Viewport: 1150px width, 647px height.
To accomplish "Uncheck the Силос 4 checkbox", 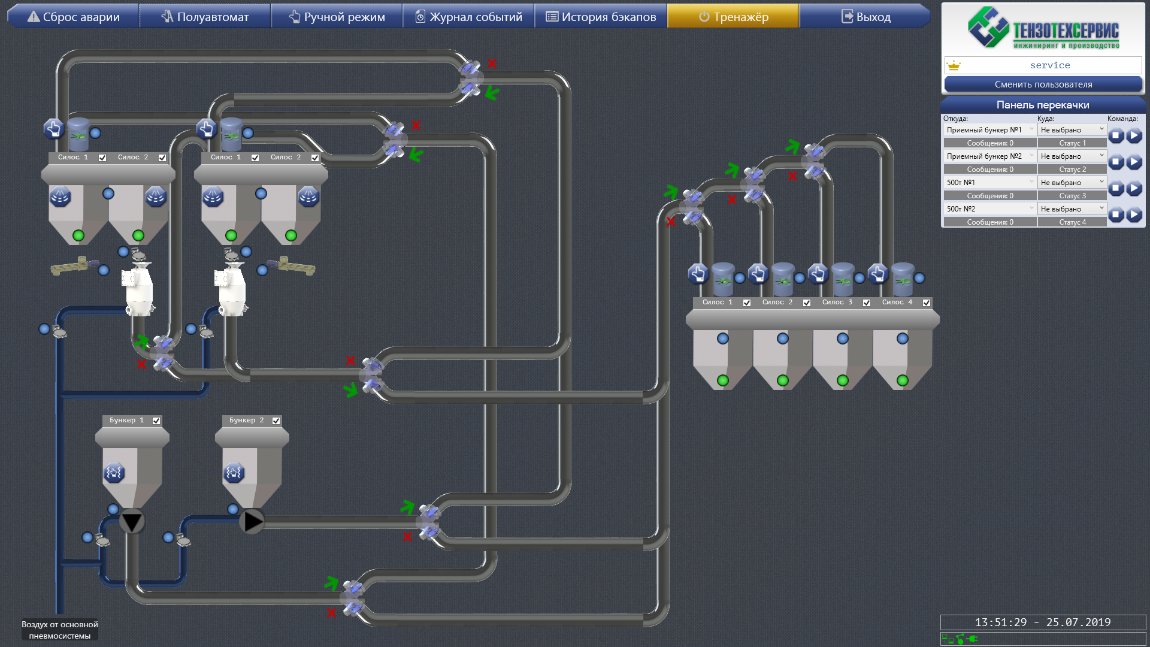I will point(927,303).
